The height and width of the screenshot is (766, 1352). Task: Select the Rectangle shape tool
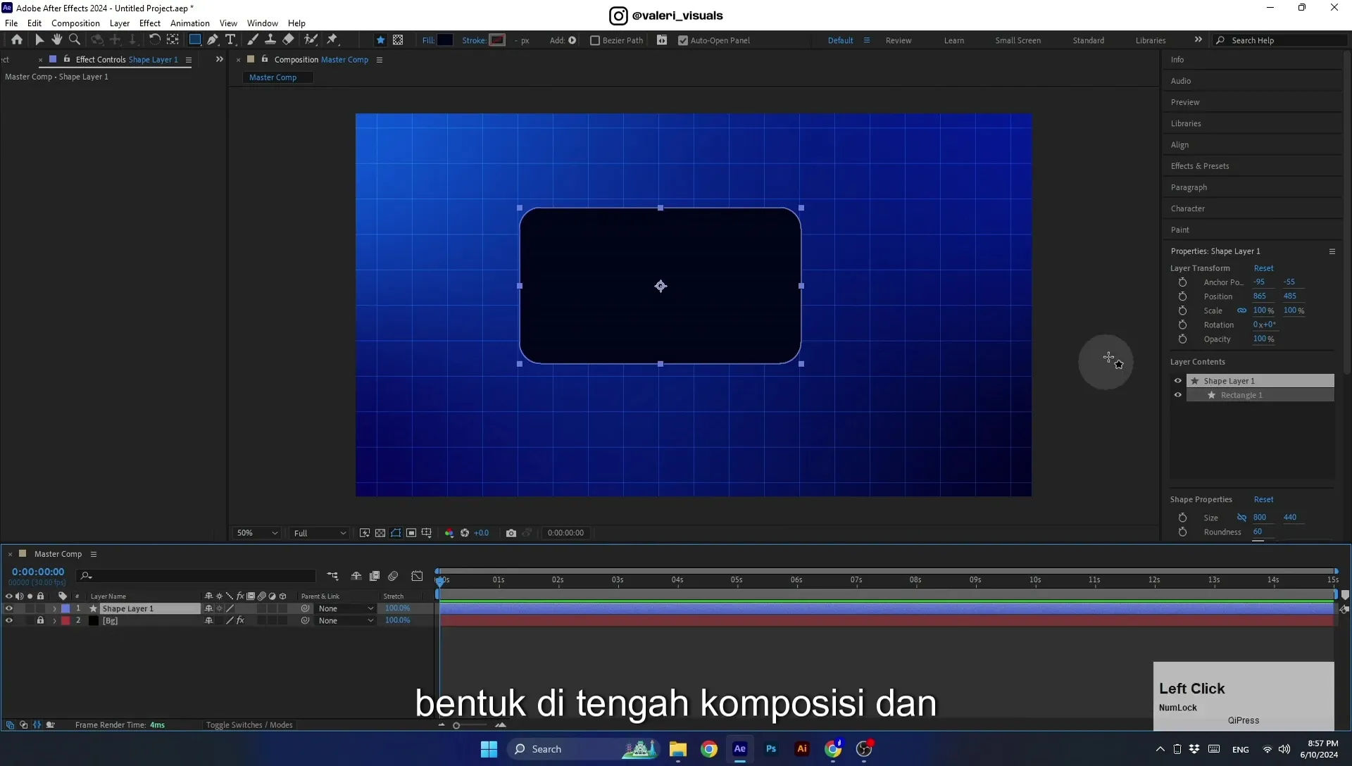pos(195,40)
